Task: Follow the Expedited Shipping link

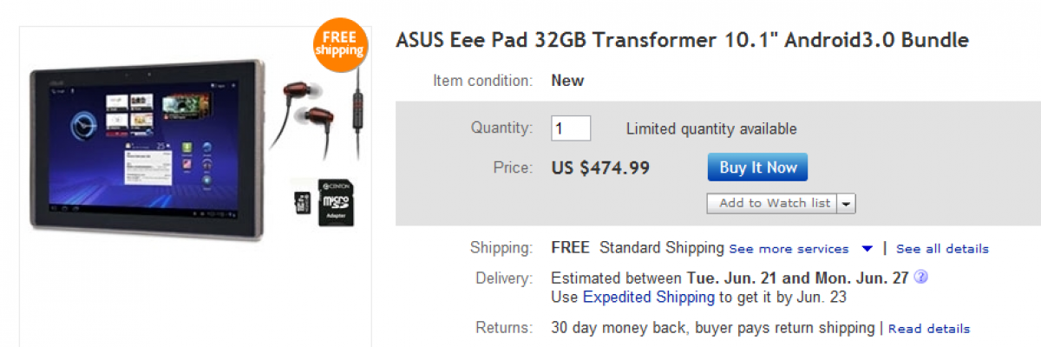Action: (649, 297)
